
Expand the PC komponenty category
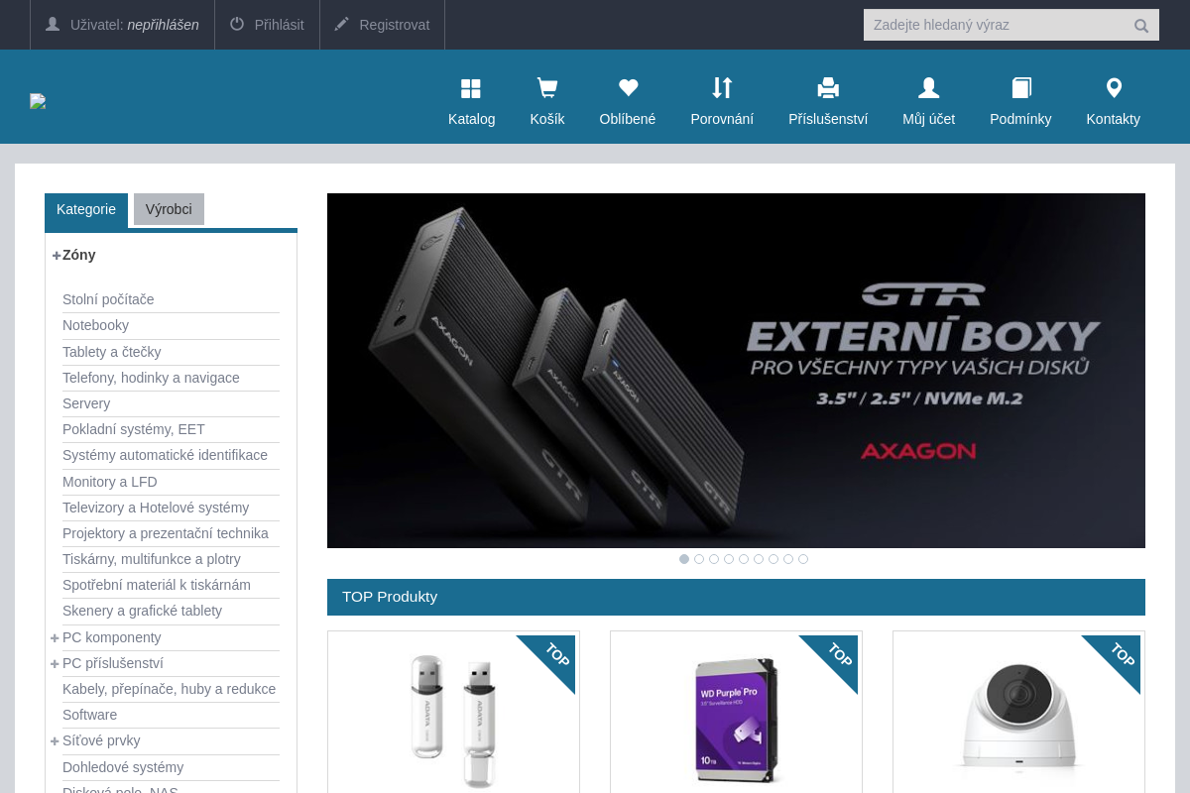(56, 637)
